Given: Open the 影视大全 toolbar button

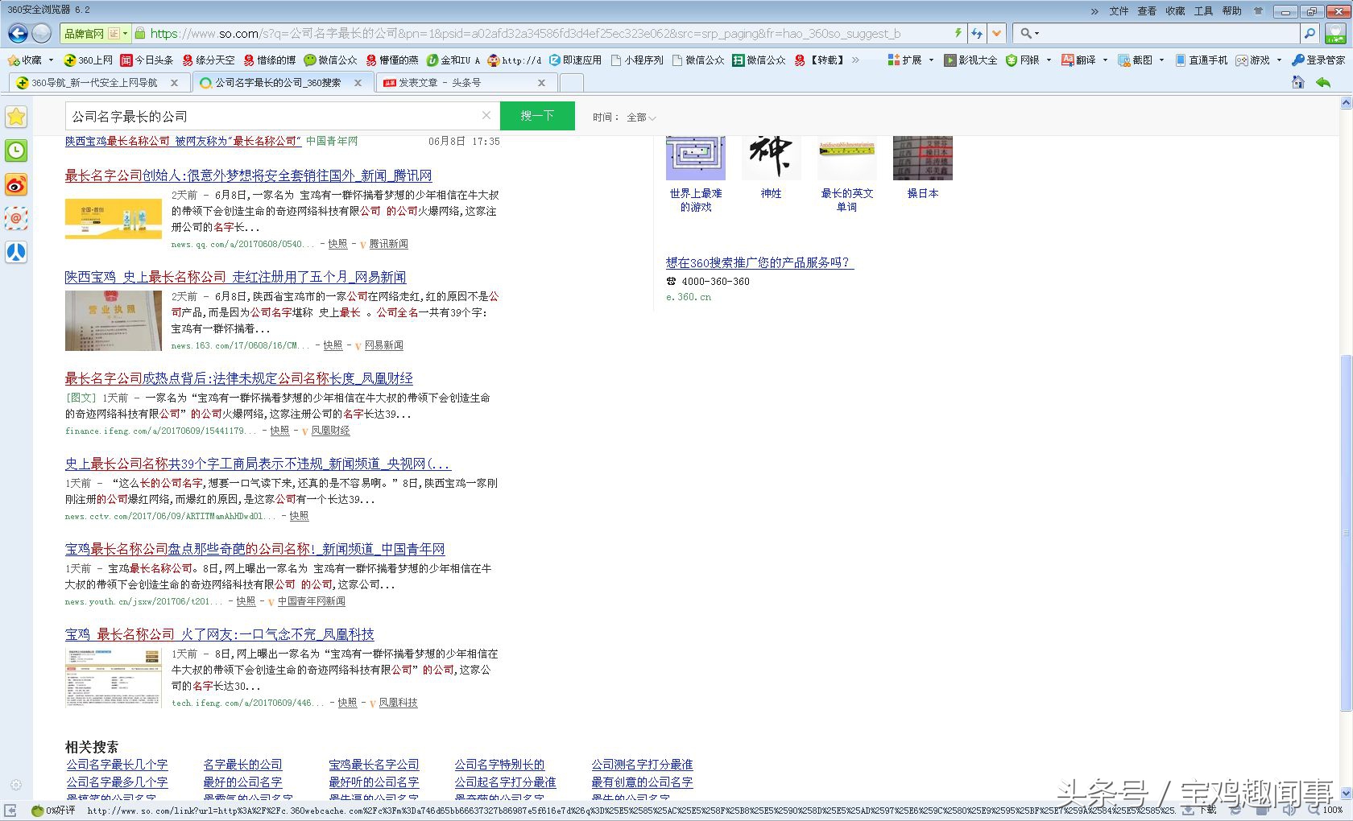Looking at the screenshot, I should click(971, 60).
